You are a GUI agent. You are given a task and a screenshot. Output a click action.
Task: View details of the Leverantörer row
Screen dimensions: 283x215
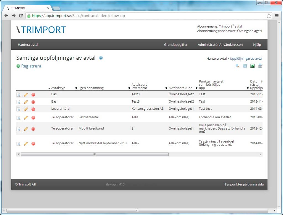tap(18, 109)
